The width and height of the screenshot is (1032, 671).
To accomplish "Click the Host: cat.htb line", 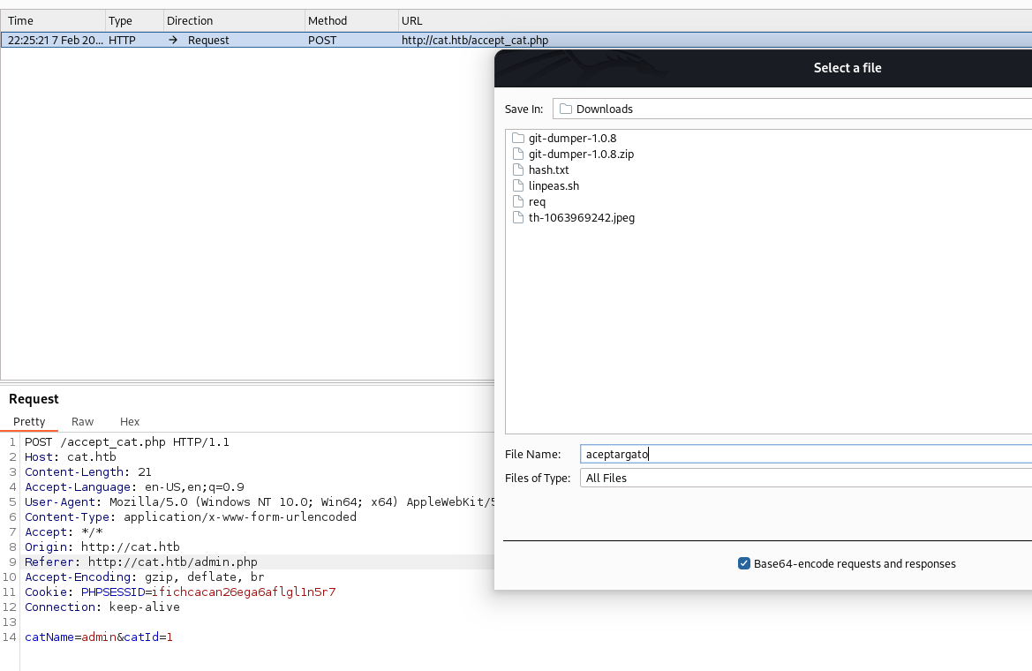I will point(71,457).
